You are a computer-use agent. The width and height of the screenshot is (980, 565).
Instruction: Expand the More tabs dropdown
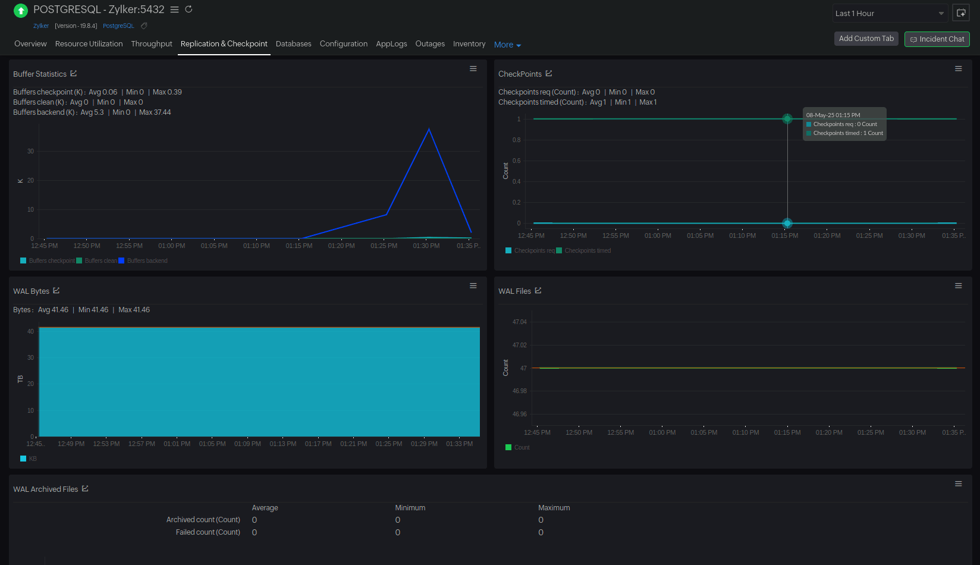pos(507,45)
